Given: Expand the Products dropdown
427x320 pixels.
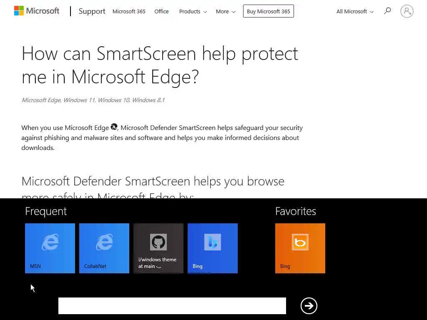Looking at the screenshot, I should tap(193, 11).
